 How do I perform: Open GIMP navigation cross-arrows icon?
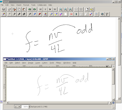113,103
